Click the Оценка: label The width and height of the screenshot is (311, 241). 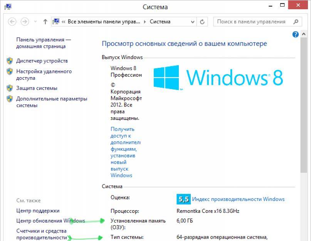120,197
